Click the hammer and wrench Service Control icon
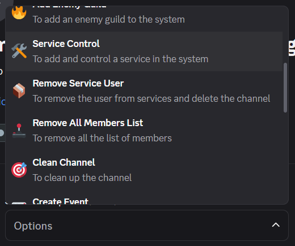 click(19, 51)
